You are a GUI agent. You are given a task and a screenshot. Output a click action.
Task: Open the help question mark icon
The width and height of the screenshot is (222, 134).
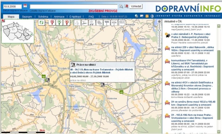coord(152,16)
